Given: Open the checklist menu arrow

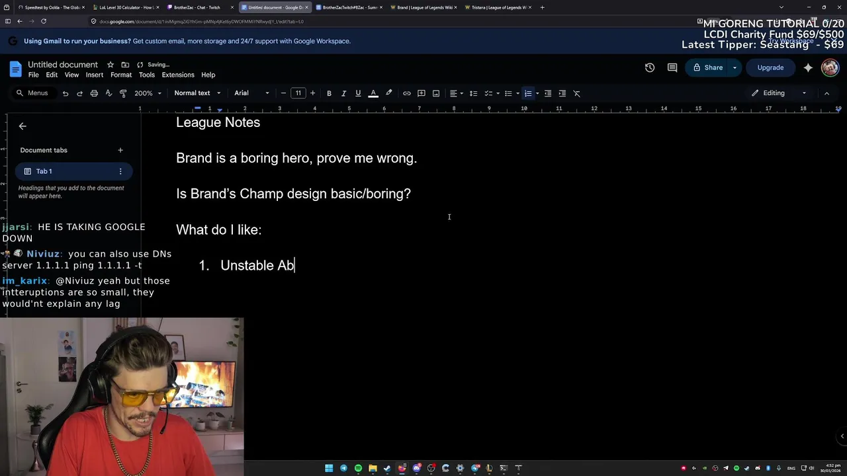Looking at the screenshot, I should point(498,93).
